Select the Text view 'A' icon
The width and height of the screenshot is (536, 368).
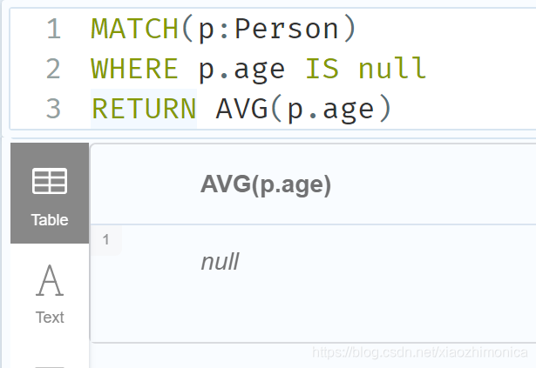(50, 280)
